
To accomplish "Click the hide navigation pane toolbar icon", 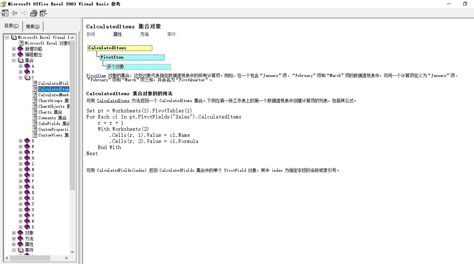I will click(x=5, y=13).
